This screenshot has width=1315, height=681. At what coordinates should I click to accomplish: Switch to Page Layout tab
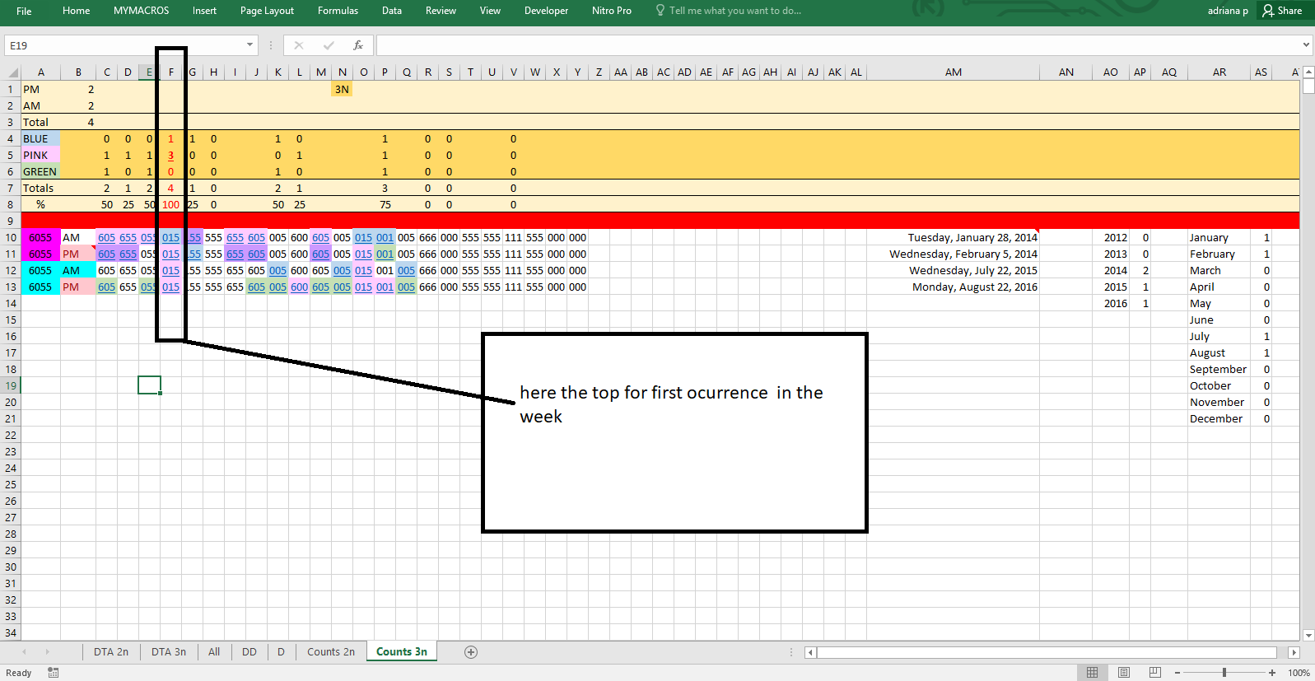click(267, 11)
